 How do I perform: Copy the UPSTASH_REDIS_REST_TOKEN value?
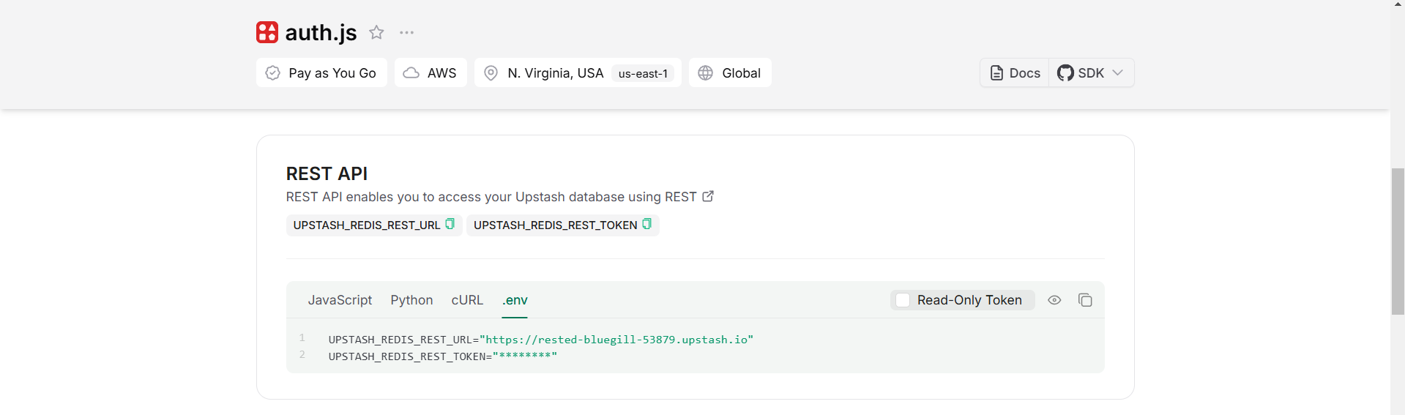(646, 224)
